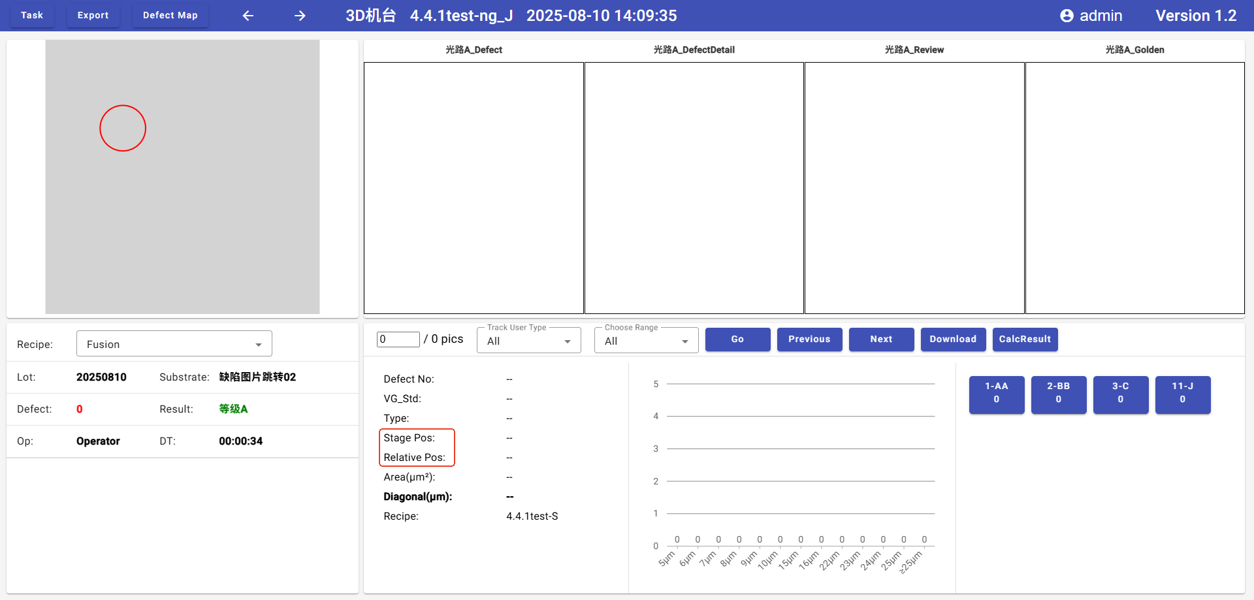The width and height of the screenshot is (1254, 600).
Task: Go to the Previous defect picture
Action: [x=809, y=339]
